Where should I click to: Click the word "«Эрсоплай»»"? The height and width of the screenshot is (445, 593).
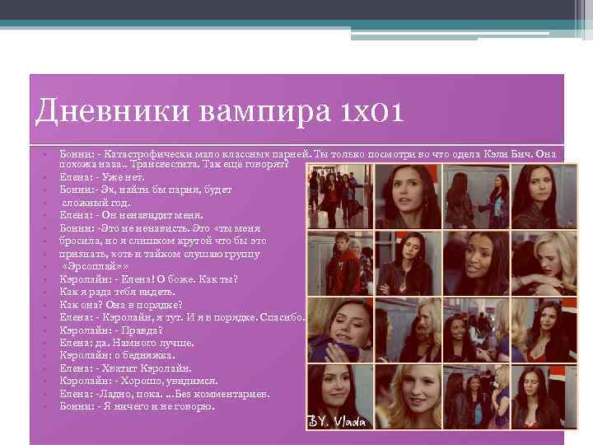[94, 266]
